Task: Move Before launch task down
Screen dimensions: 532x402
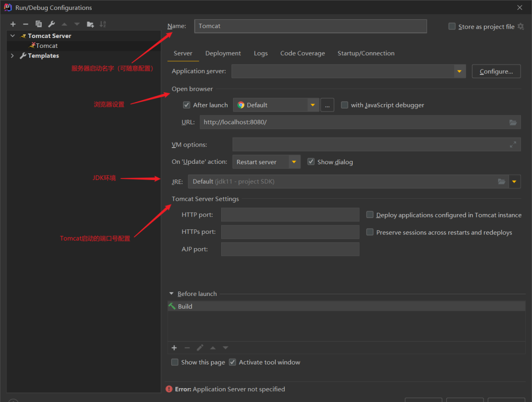Action: [x=226, y=348]
